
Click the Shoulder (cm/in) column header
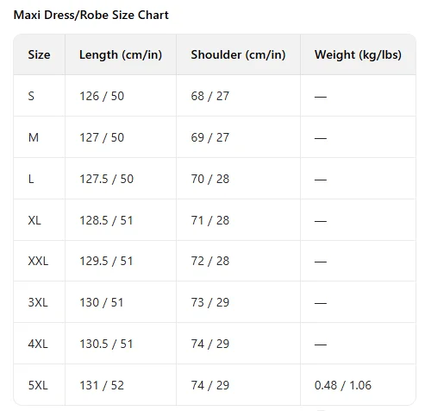pos(238,54)
